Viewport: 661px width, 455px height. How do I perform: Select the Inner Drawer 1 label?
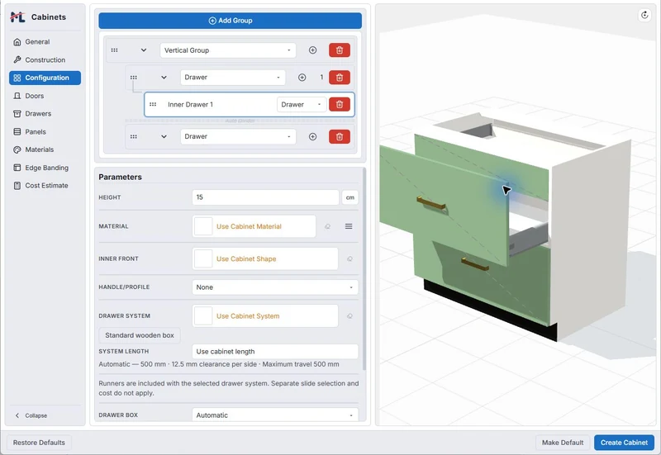coord(191,105)
